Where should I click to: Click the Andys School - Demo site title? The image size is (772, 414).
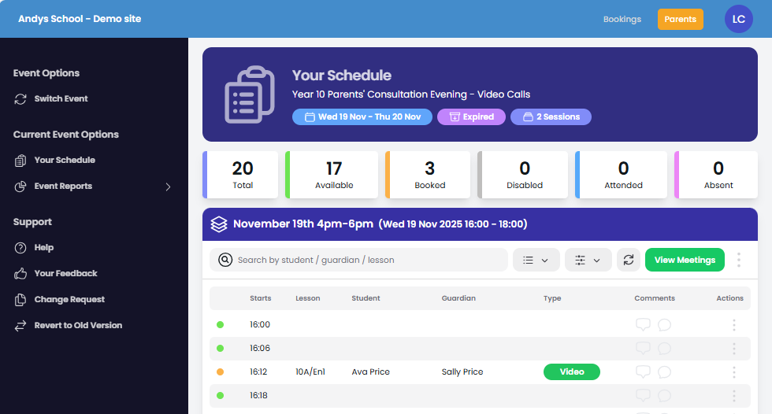80,19
